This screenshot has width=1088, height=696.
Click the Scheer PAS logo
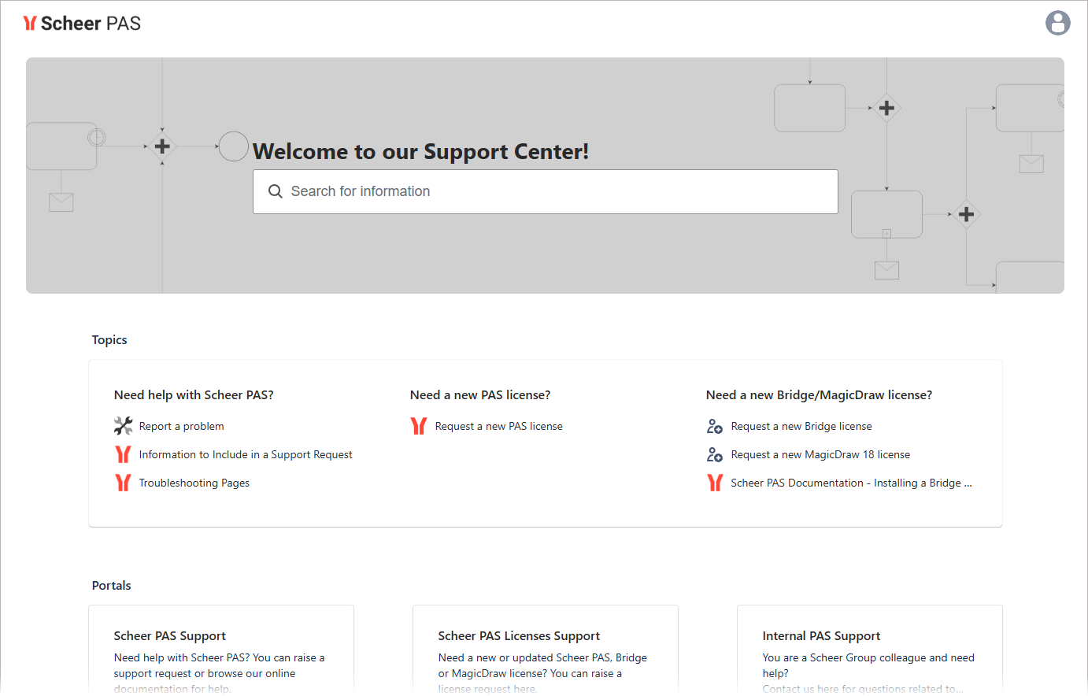(x=82, y=24)
